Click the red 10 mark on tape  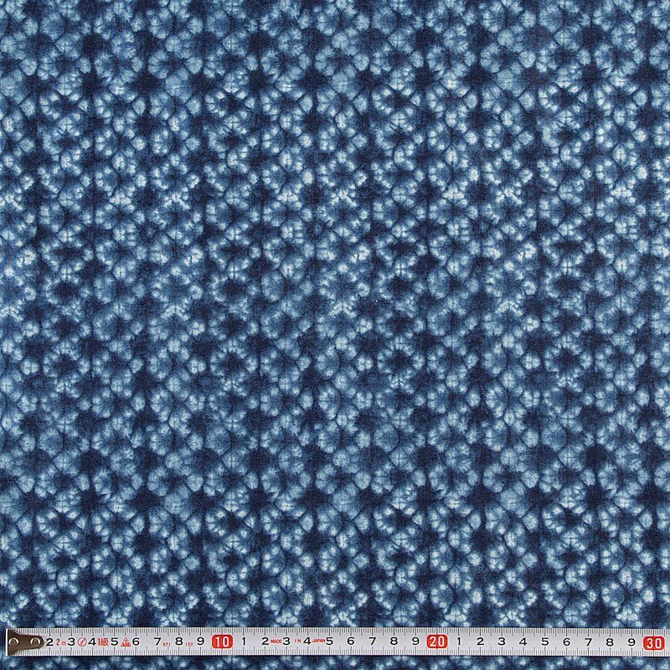(222, 642)
